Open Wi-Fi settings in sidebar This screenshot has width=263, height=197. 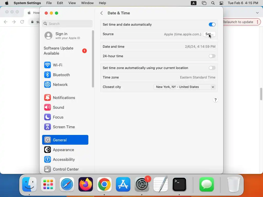pos(65,65)
